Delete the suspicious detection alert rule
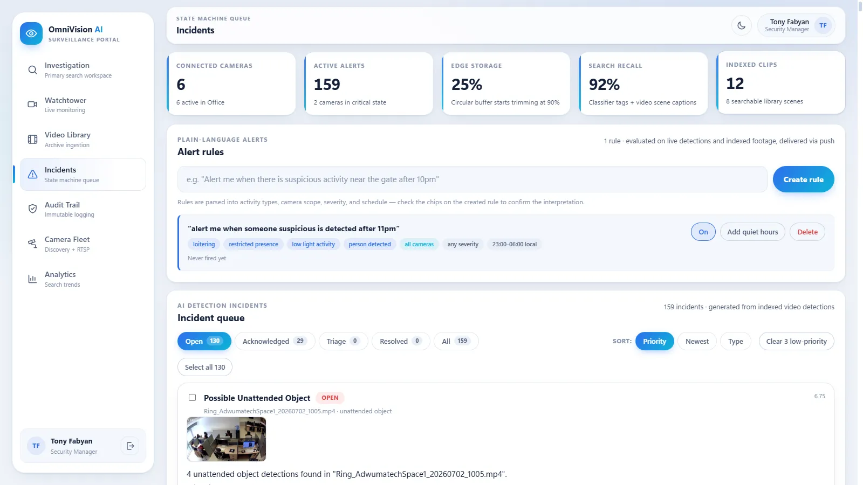Image resolution: width=863 pixels, height=485 pixels. coord(807,232)
